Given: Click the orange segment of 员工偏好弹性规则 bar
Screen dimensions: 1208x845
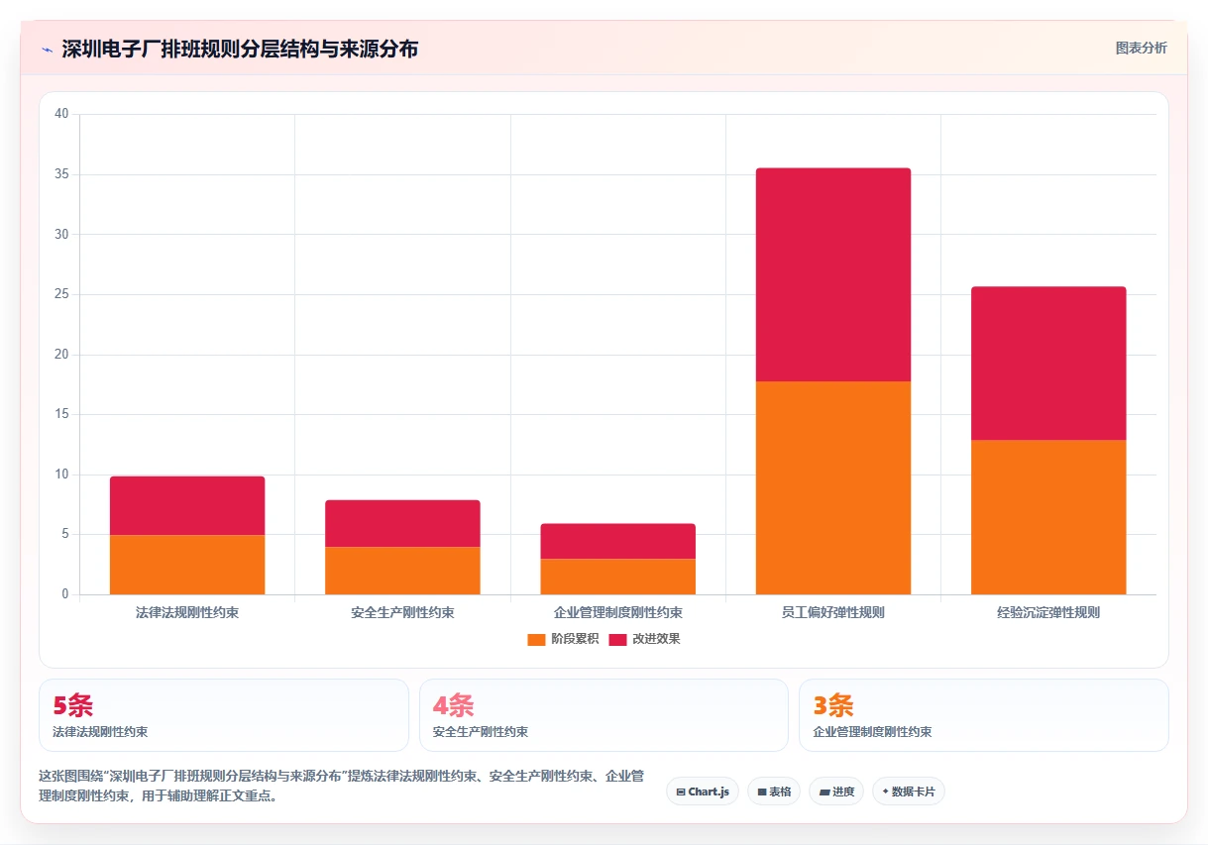Looking at the screenshot, I should (833, 487).
